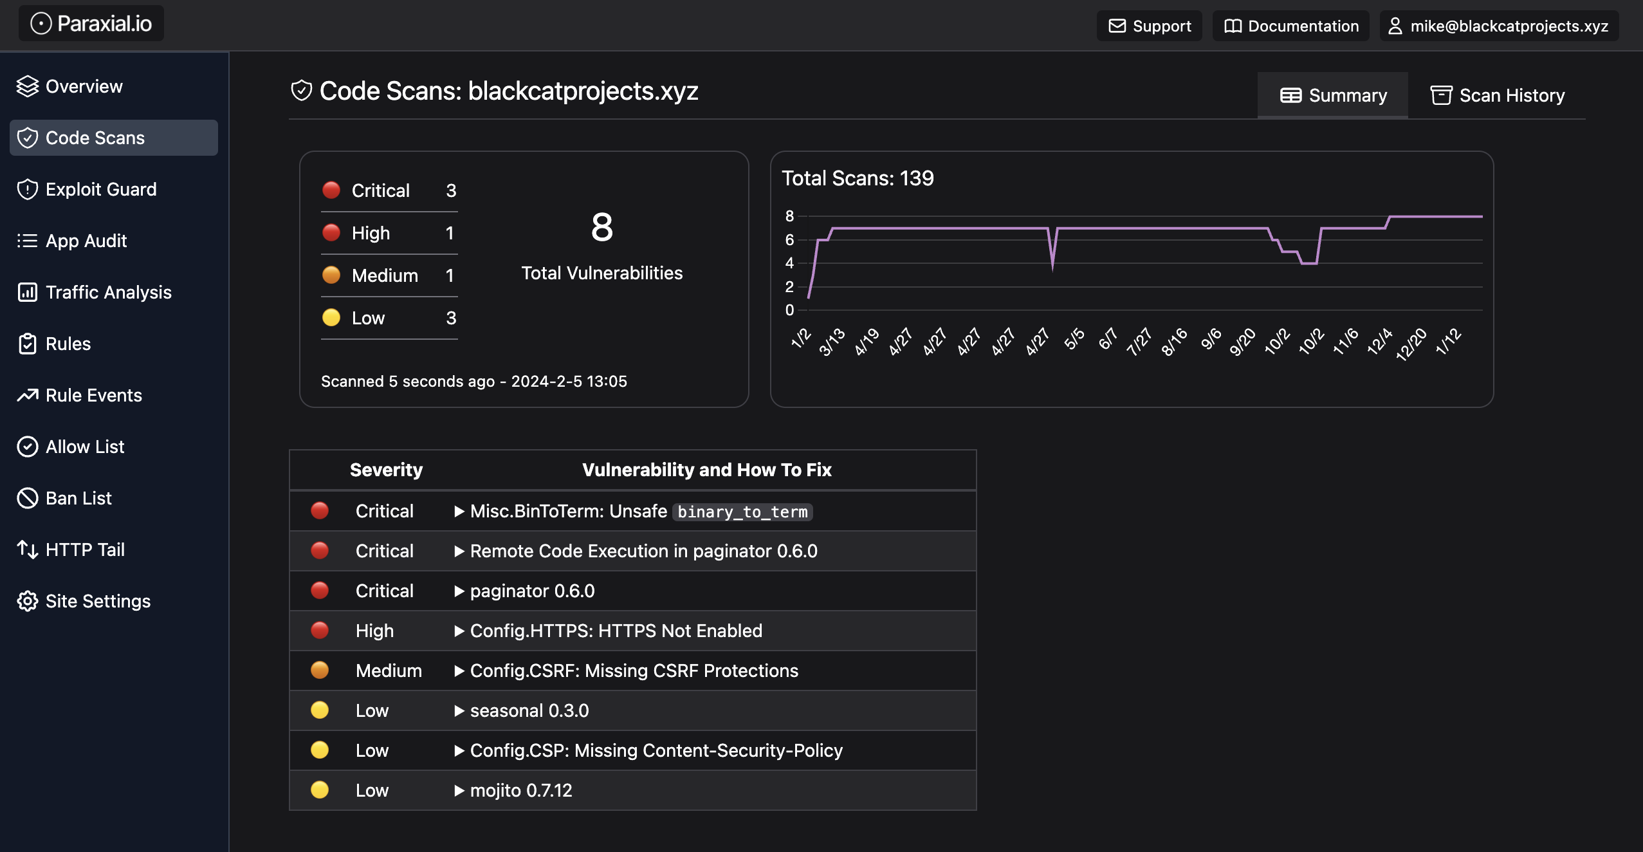This screenshot has height=852, width=1643.
Task: Click the Scanned 5 seconds ago timestamp
Action: click(x=473, y=381)
